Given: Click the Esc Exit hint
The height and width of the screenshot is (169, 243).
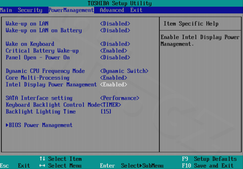Looking at the screenshot, I should point(15,166).
